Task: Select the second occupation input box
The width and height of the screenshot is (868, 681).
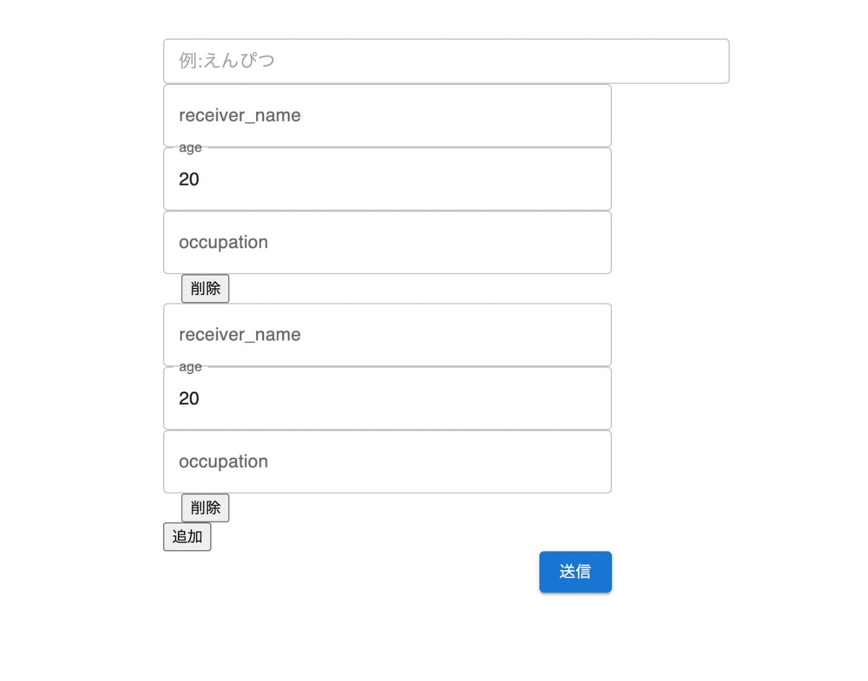Action: click(x=387, y=461)
